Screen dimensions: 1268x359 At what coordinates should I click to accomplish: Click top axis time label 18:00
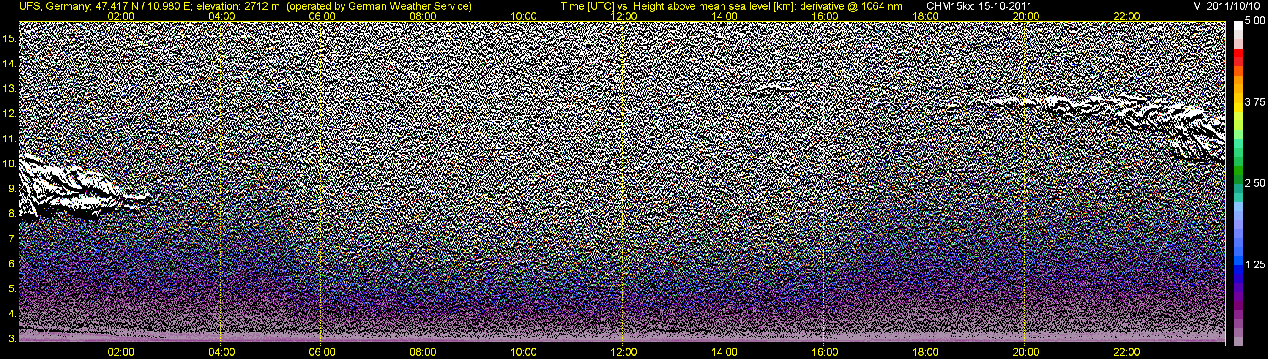tap(925, 16)
